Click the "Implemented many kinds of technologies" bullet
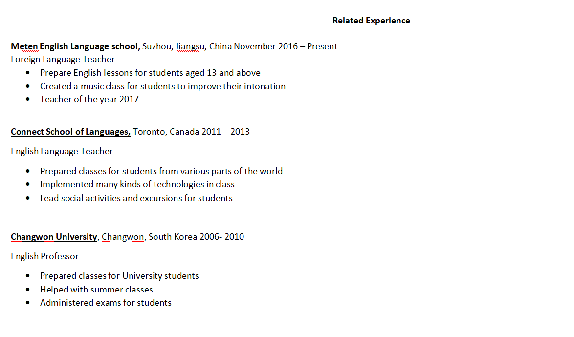The height and width of the screenshot is (337, 574). point(137,184)
